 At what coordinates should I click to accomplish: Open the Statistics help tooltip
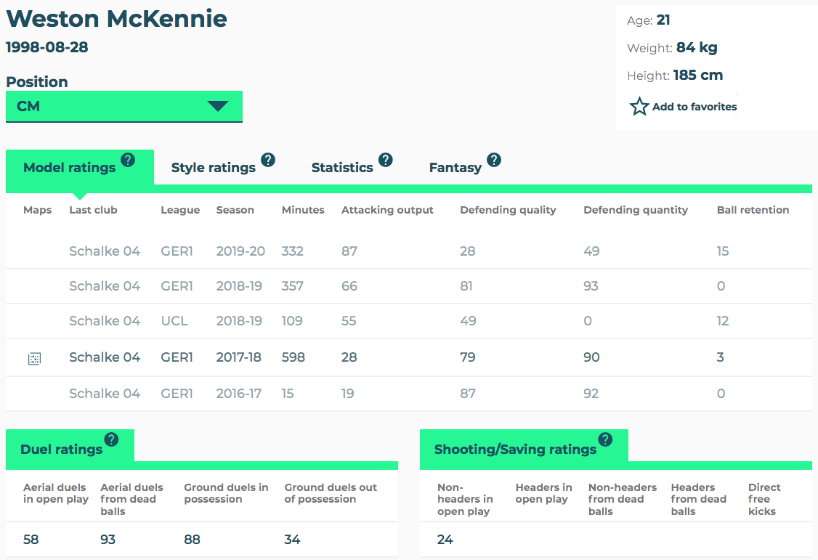(x=386, y=161)
